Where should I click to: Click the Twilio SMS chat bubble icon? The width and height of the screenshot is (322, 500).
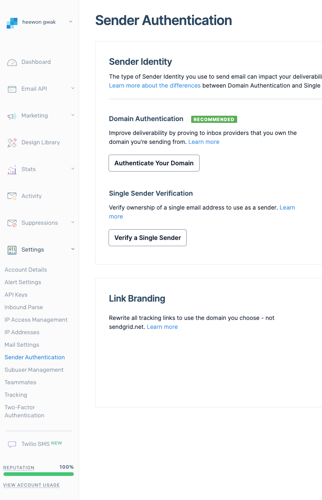(x=12, y=443)
